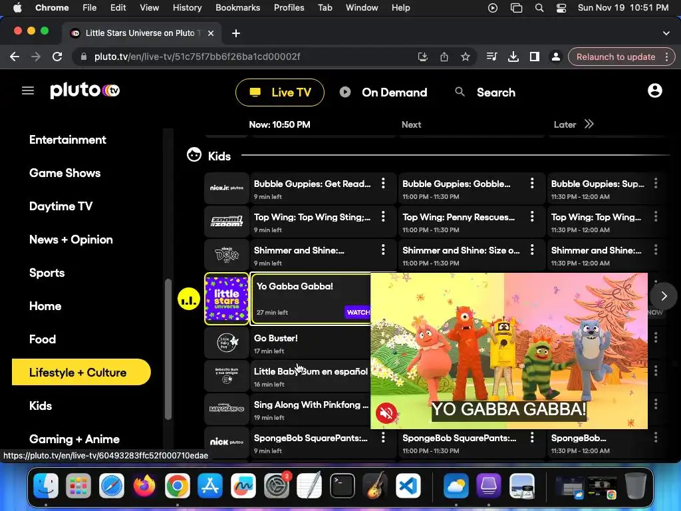
Task: Open a new Chrome tab
Action: pyautogui.click(x=236, y=33)
